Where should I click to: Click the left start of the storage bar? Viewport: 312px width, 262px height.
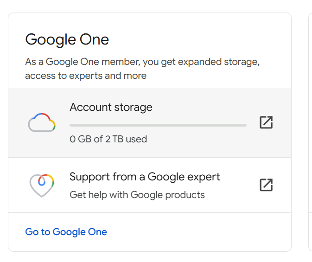point(72,125)
